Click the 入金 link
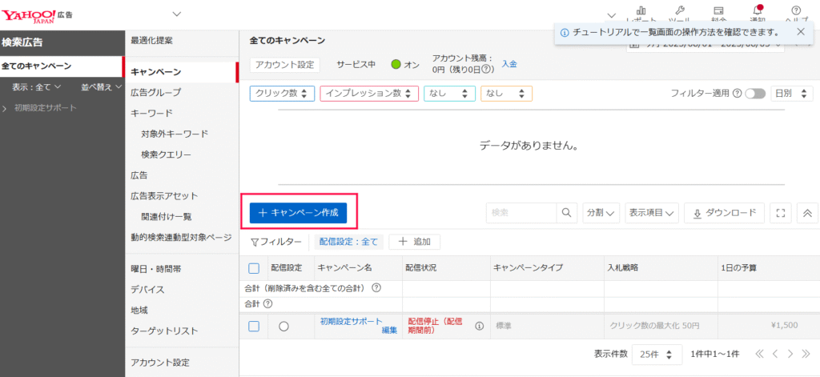 pyautogui.click(x=509, y=64)
